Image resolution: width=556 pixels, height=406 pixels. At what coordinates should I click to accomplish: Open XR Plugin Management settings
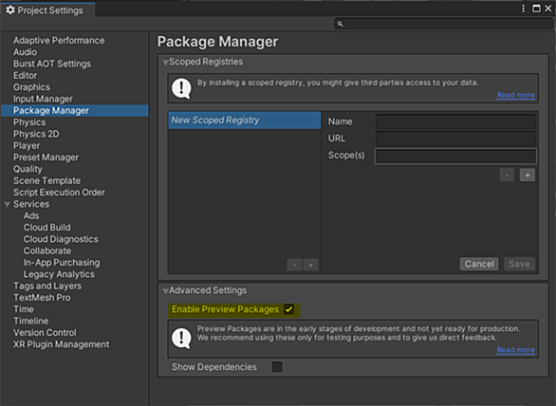click(x=62, y=344)
